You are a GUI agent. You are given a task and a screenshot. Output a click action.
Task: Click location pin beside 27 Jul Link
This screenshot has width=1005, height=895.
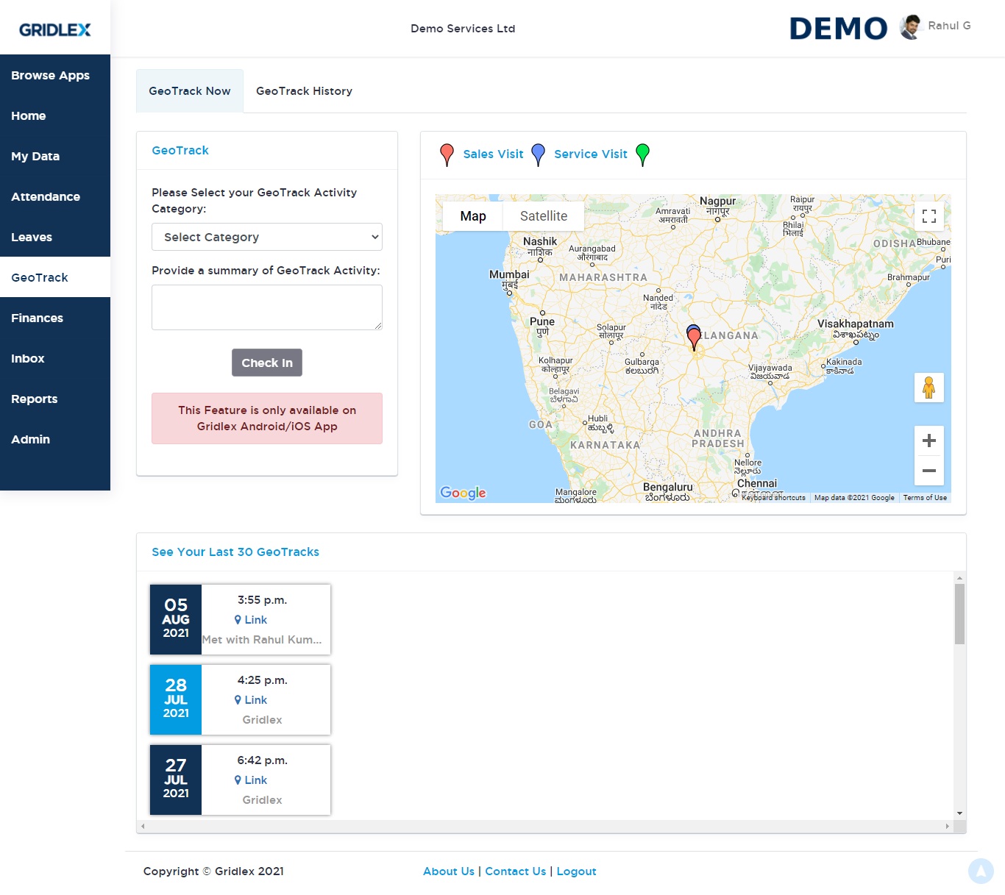[238, 780]
